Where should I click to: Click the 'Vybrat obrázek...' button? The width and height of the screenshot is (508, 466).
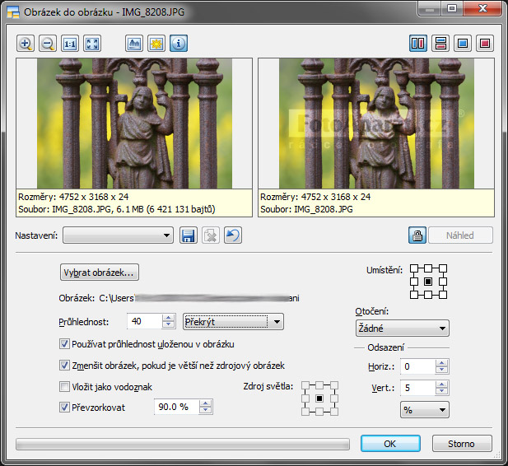(x=100, y=272)
